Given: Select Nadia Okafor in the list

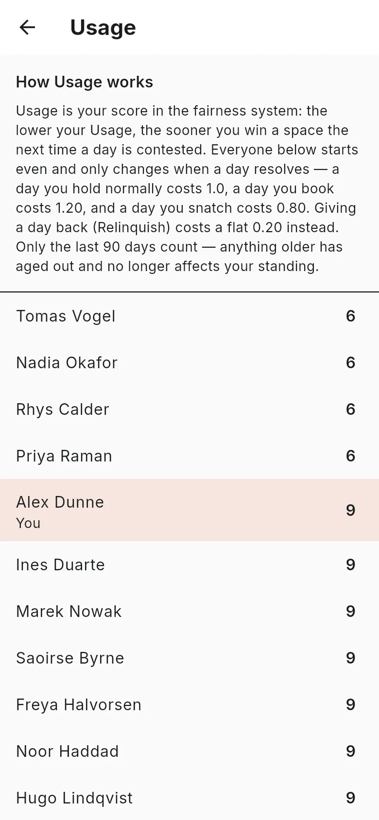Looking at the screenshot, I should pyautogui.click(x=189, y=363).
